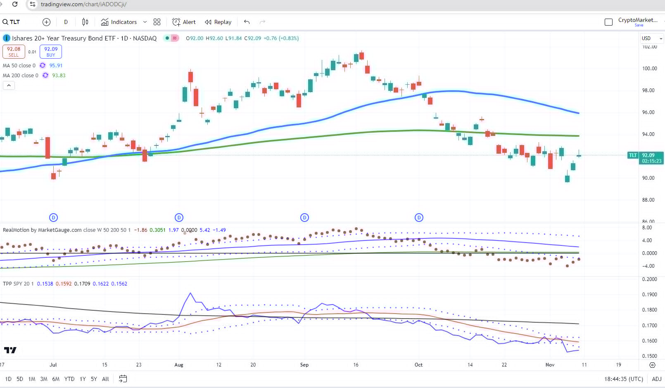Select the 1D time range
The height and width of the screenshot is (388, 665).
pos(8,379)
